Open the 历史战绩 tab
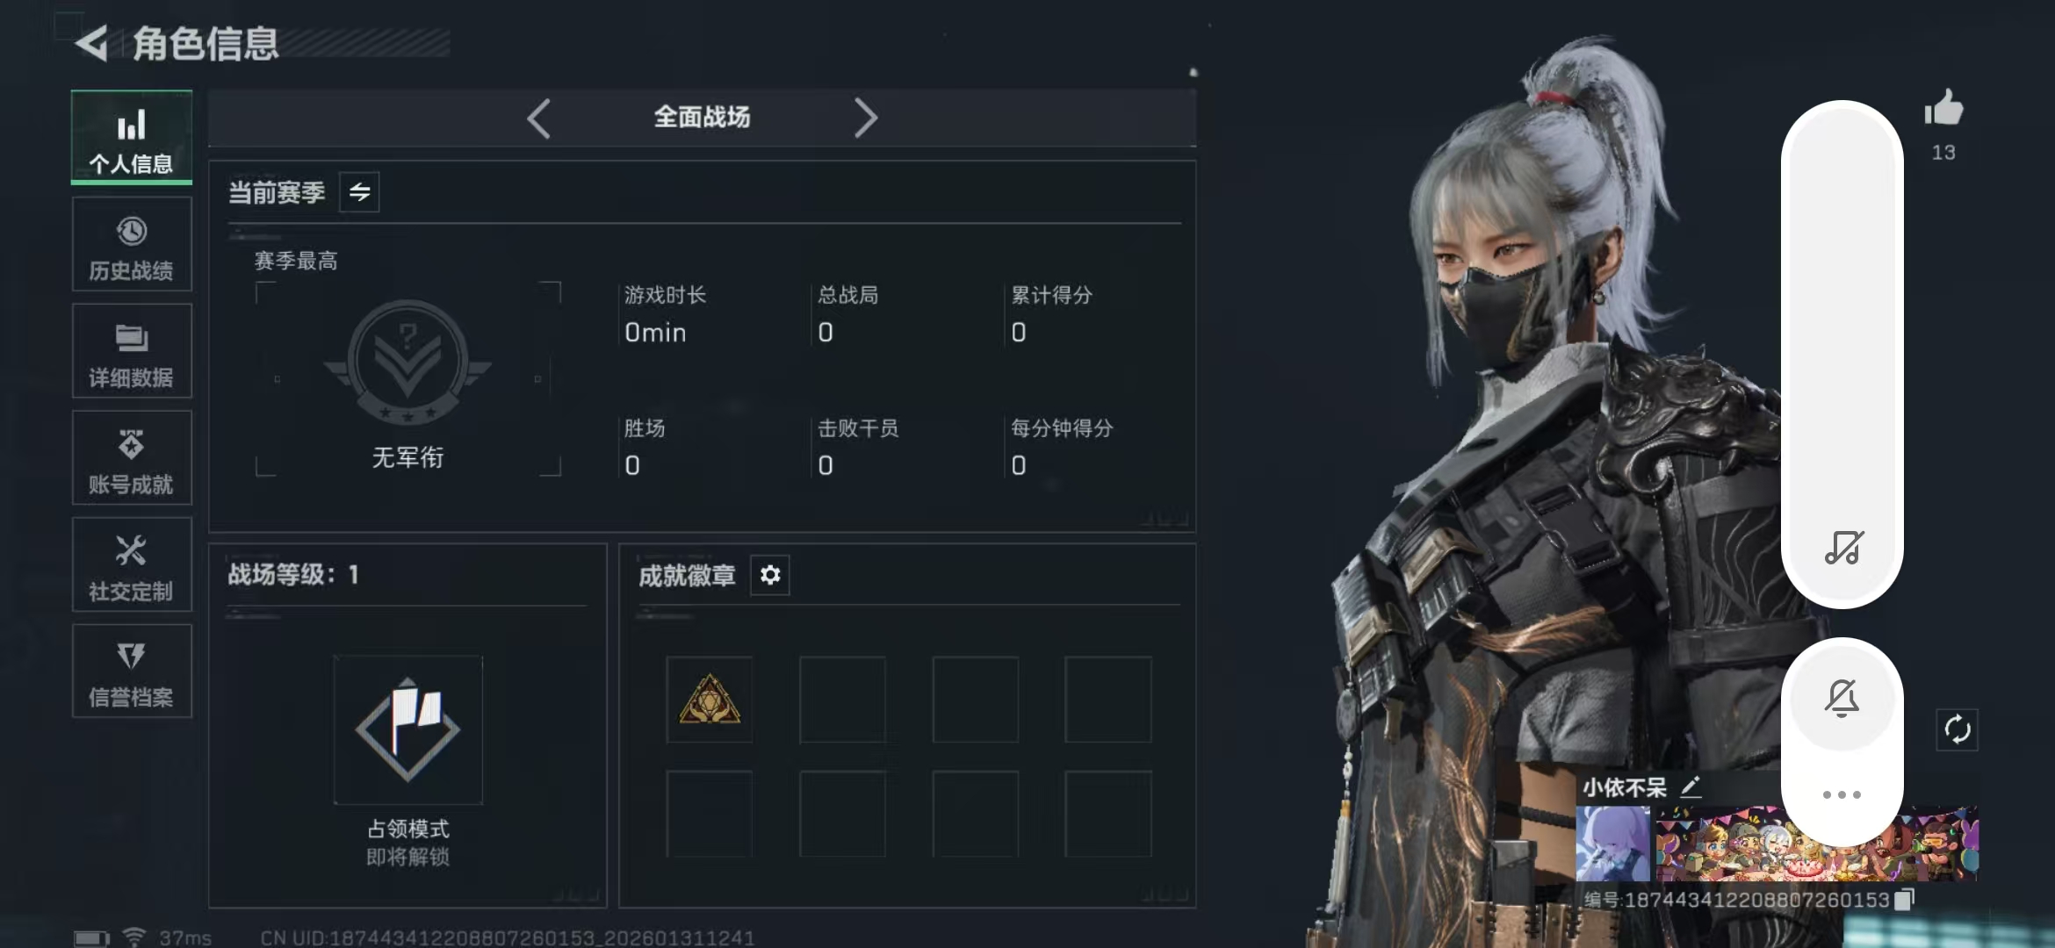2055x948 pixels. click(132, 245)
